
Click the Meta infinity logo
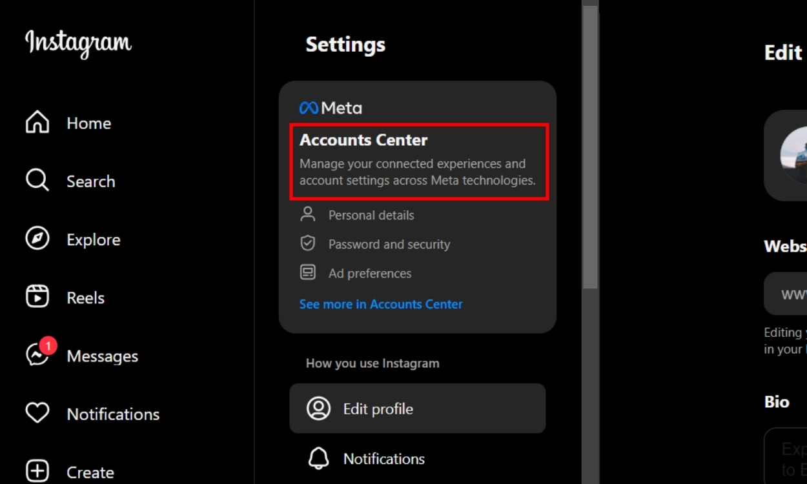(309, 108)
